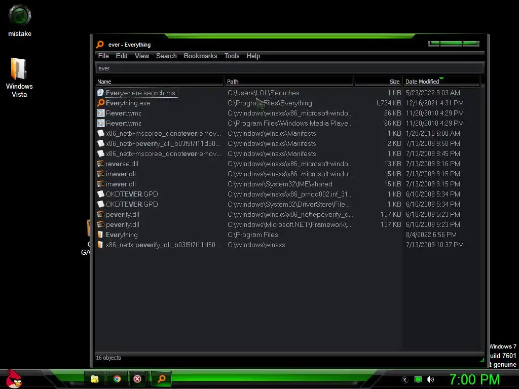The height and width of the screenshot is (389, 519).
Task: Click the volume speaker tray icon
Action: [x=430, y=379]
